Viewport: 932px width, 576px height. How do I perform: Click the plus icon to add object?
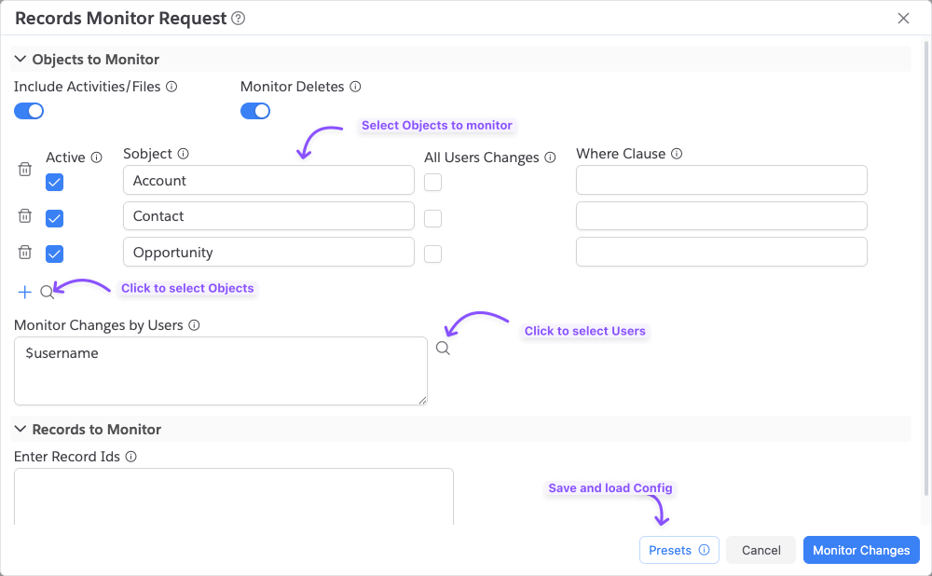click(x=24, y=292)
